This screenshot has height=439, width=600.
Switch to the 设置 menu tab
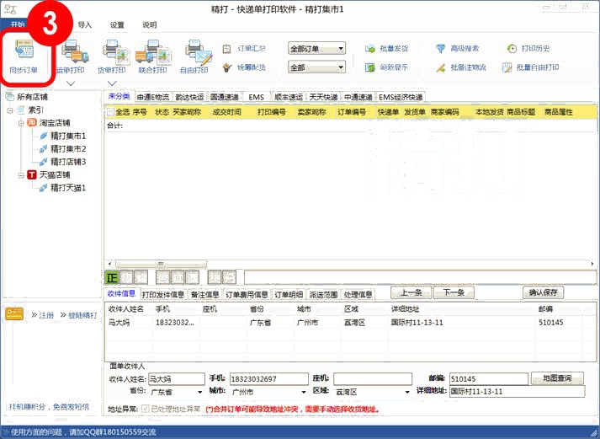(x=117, y=25)
